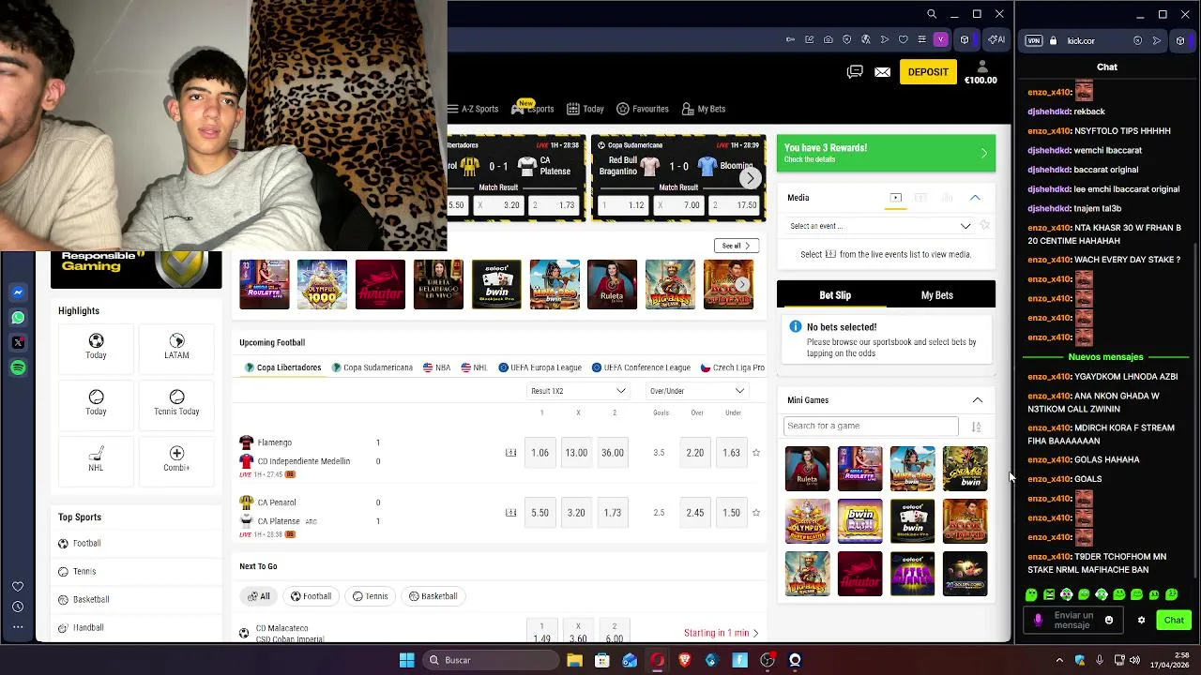This screenshot has height=675, width=1201.
Task: Open the sidebar bookmarks heart icon
Action: click(18, 587)
